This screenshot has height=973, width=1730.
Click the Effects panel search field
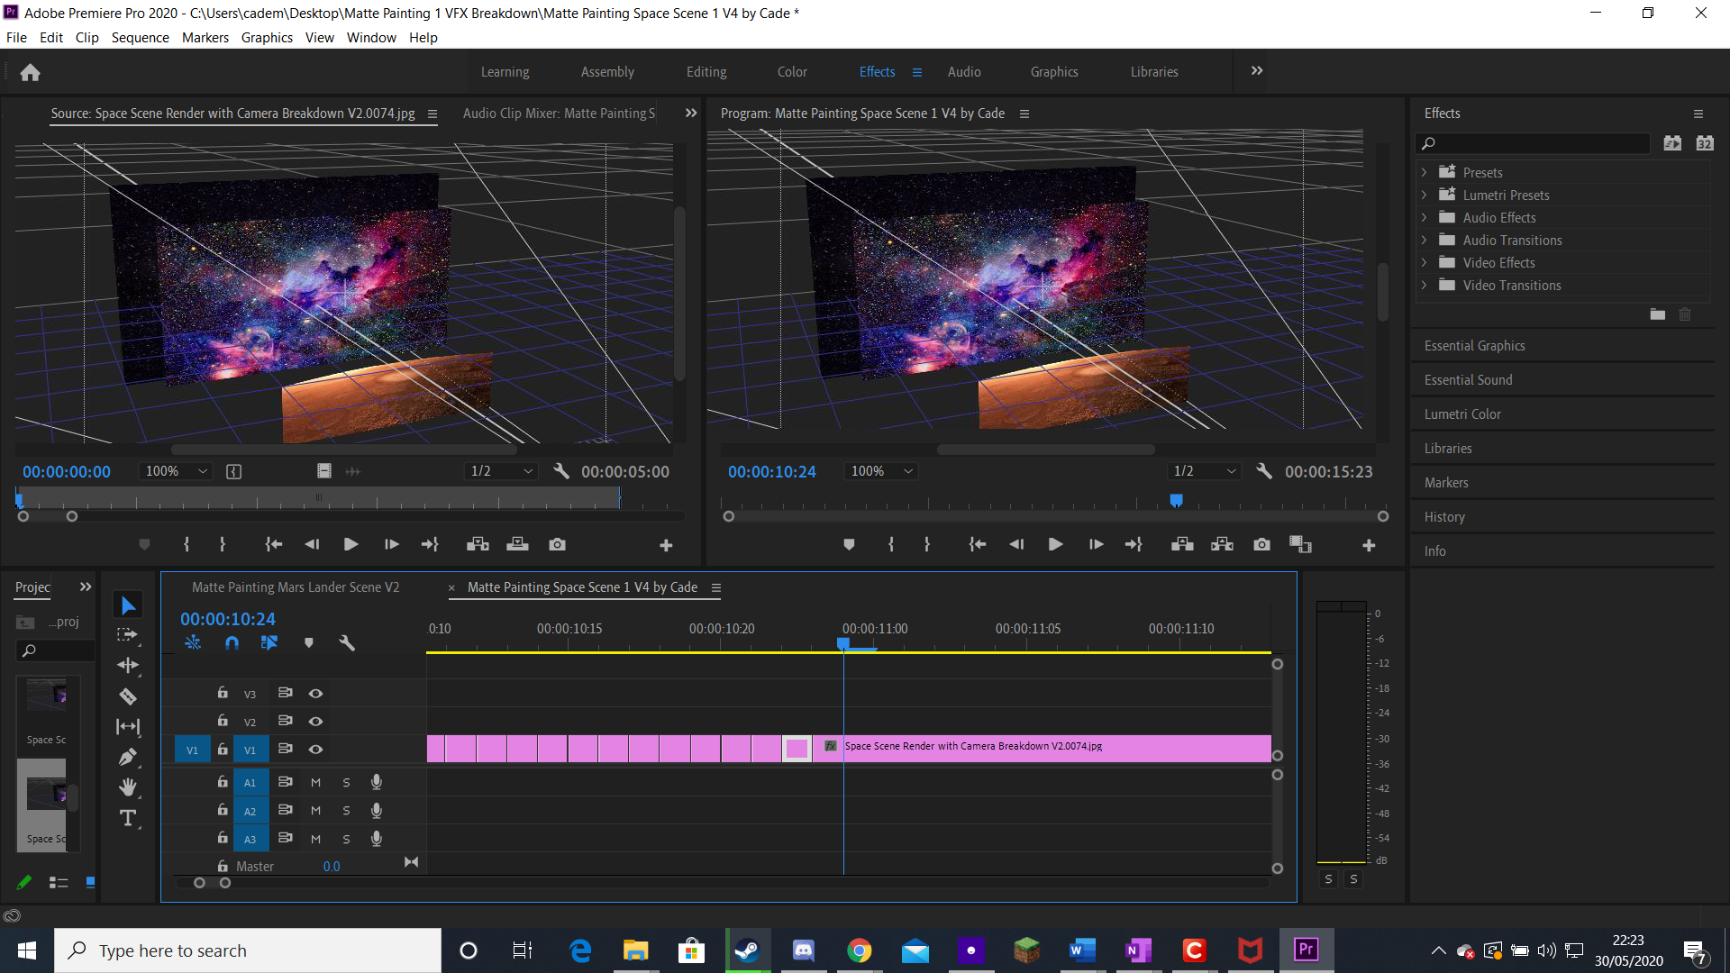[1534, 143]
